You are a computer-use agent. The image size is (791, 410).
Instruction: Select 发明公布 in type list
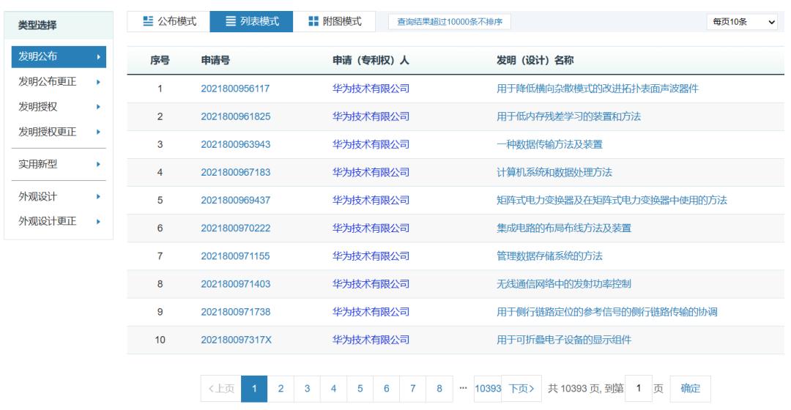coord(59,56)
